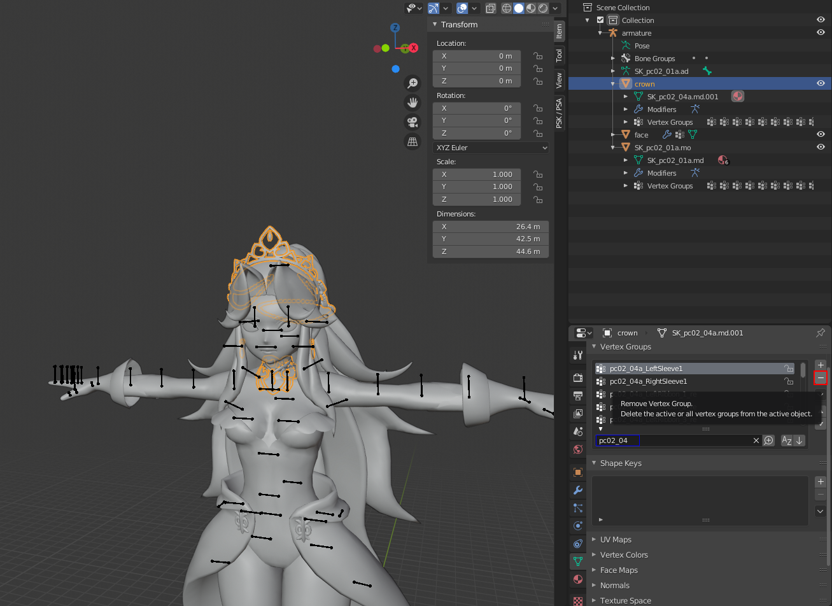The height and width of the screenshot is (606, 832).
Task: Switch to the View sidebar tab
Action: pyautogui.click(x=560, y=80)
